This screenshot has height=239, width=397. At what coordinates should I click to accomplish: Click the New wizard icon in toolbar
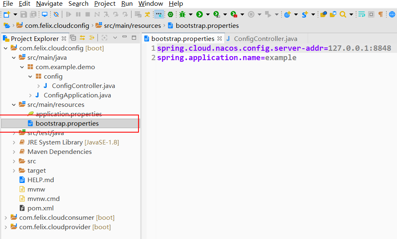point(7,14)
